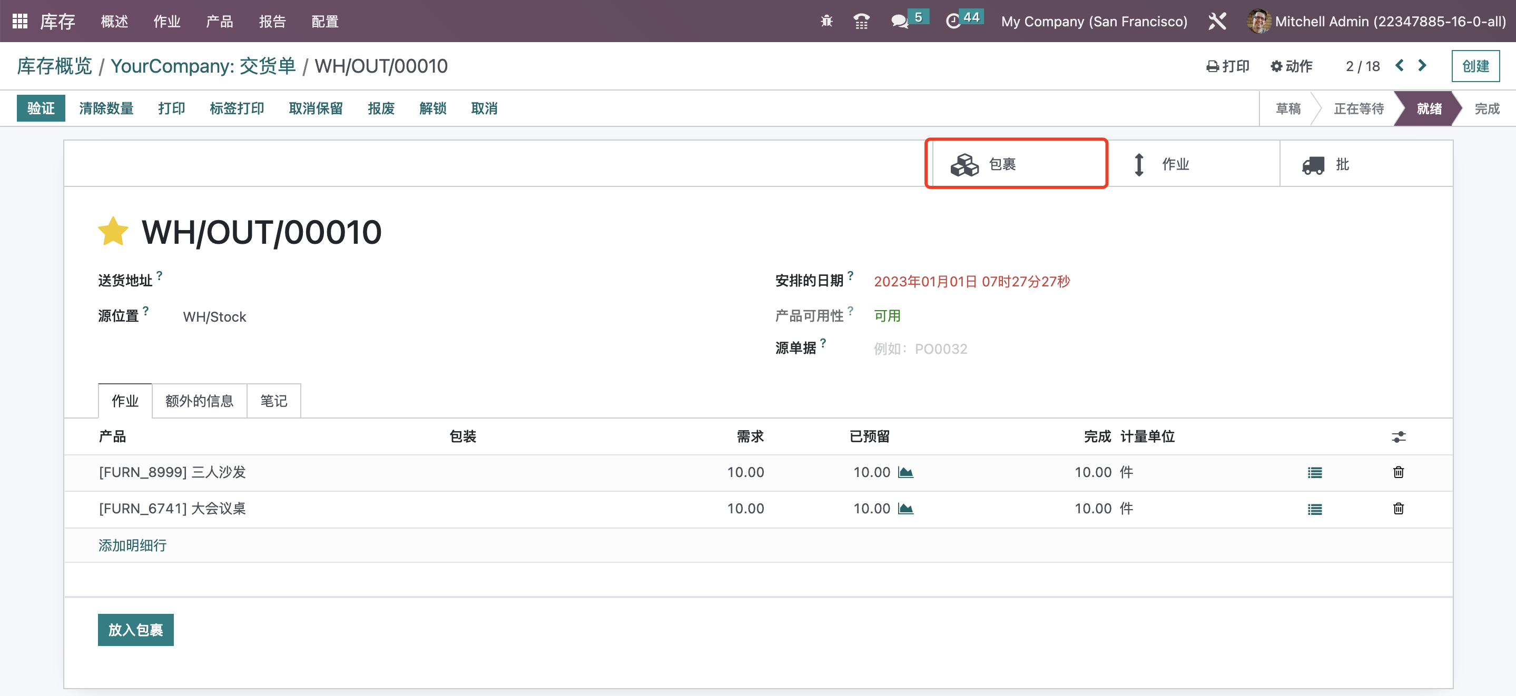Open detailed operations list icon for 大会议桌
The height and width of the screenshot is (696, 1516).
[1315, 509]
